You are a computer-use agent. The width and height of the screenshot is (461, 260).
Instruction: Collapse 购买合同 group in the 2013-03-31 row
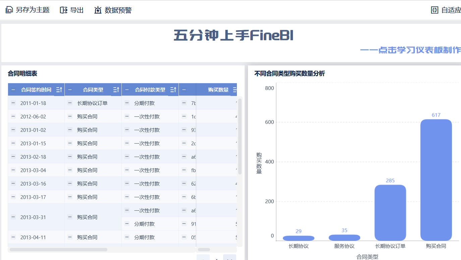point(70,217)
